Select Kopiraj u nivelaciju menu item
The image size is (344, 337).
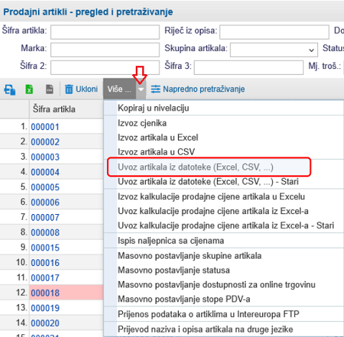point(223,108)
